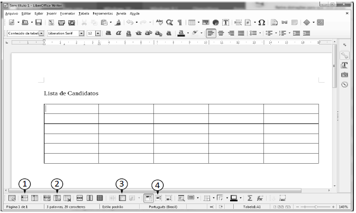Open the Navigator from the sidebar
The width and height of the screenshot is (356, 213).
[344, 84]
